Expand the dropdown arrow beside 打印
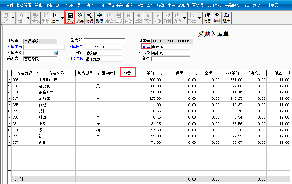The width and height of the screenshot is (292, 184). (13, 18)
